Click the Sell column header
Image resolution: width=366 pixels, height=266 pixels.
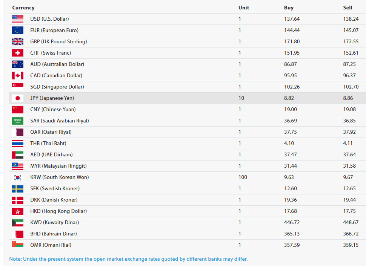tap(348, 8)
